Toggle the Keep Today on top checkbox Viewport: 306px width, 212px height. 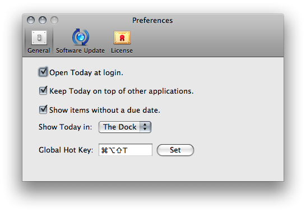tap(43, 91)
